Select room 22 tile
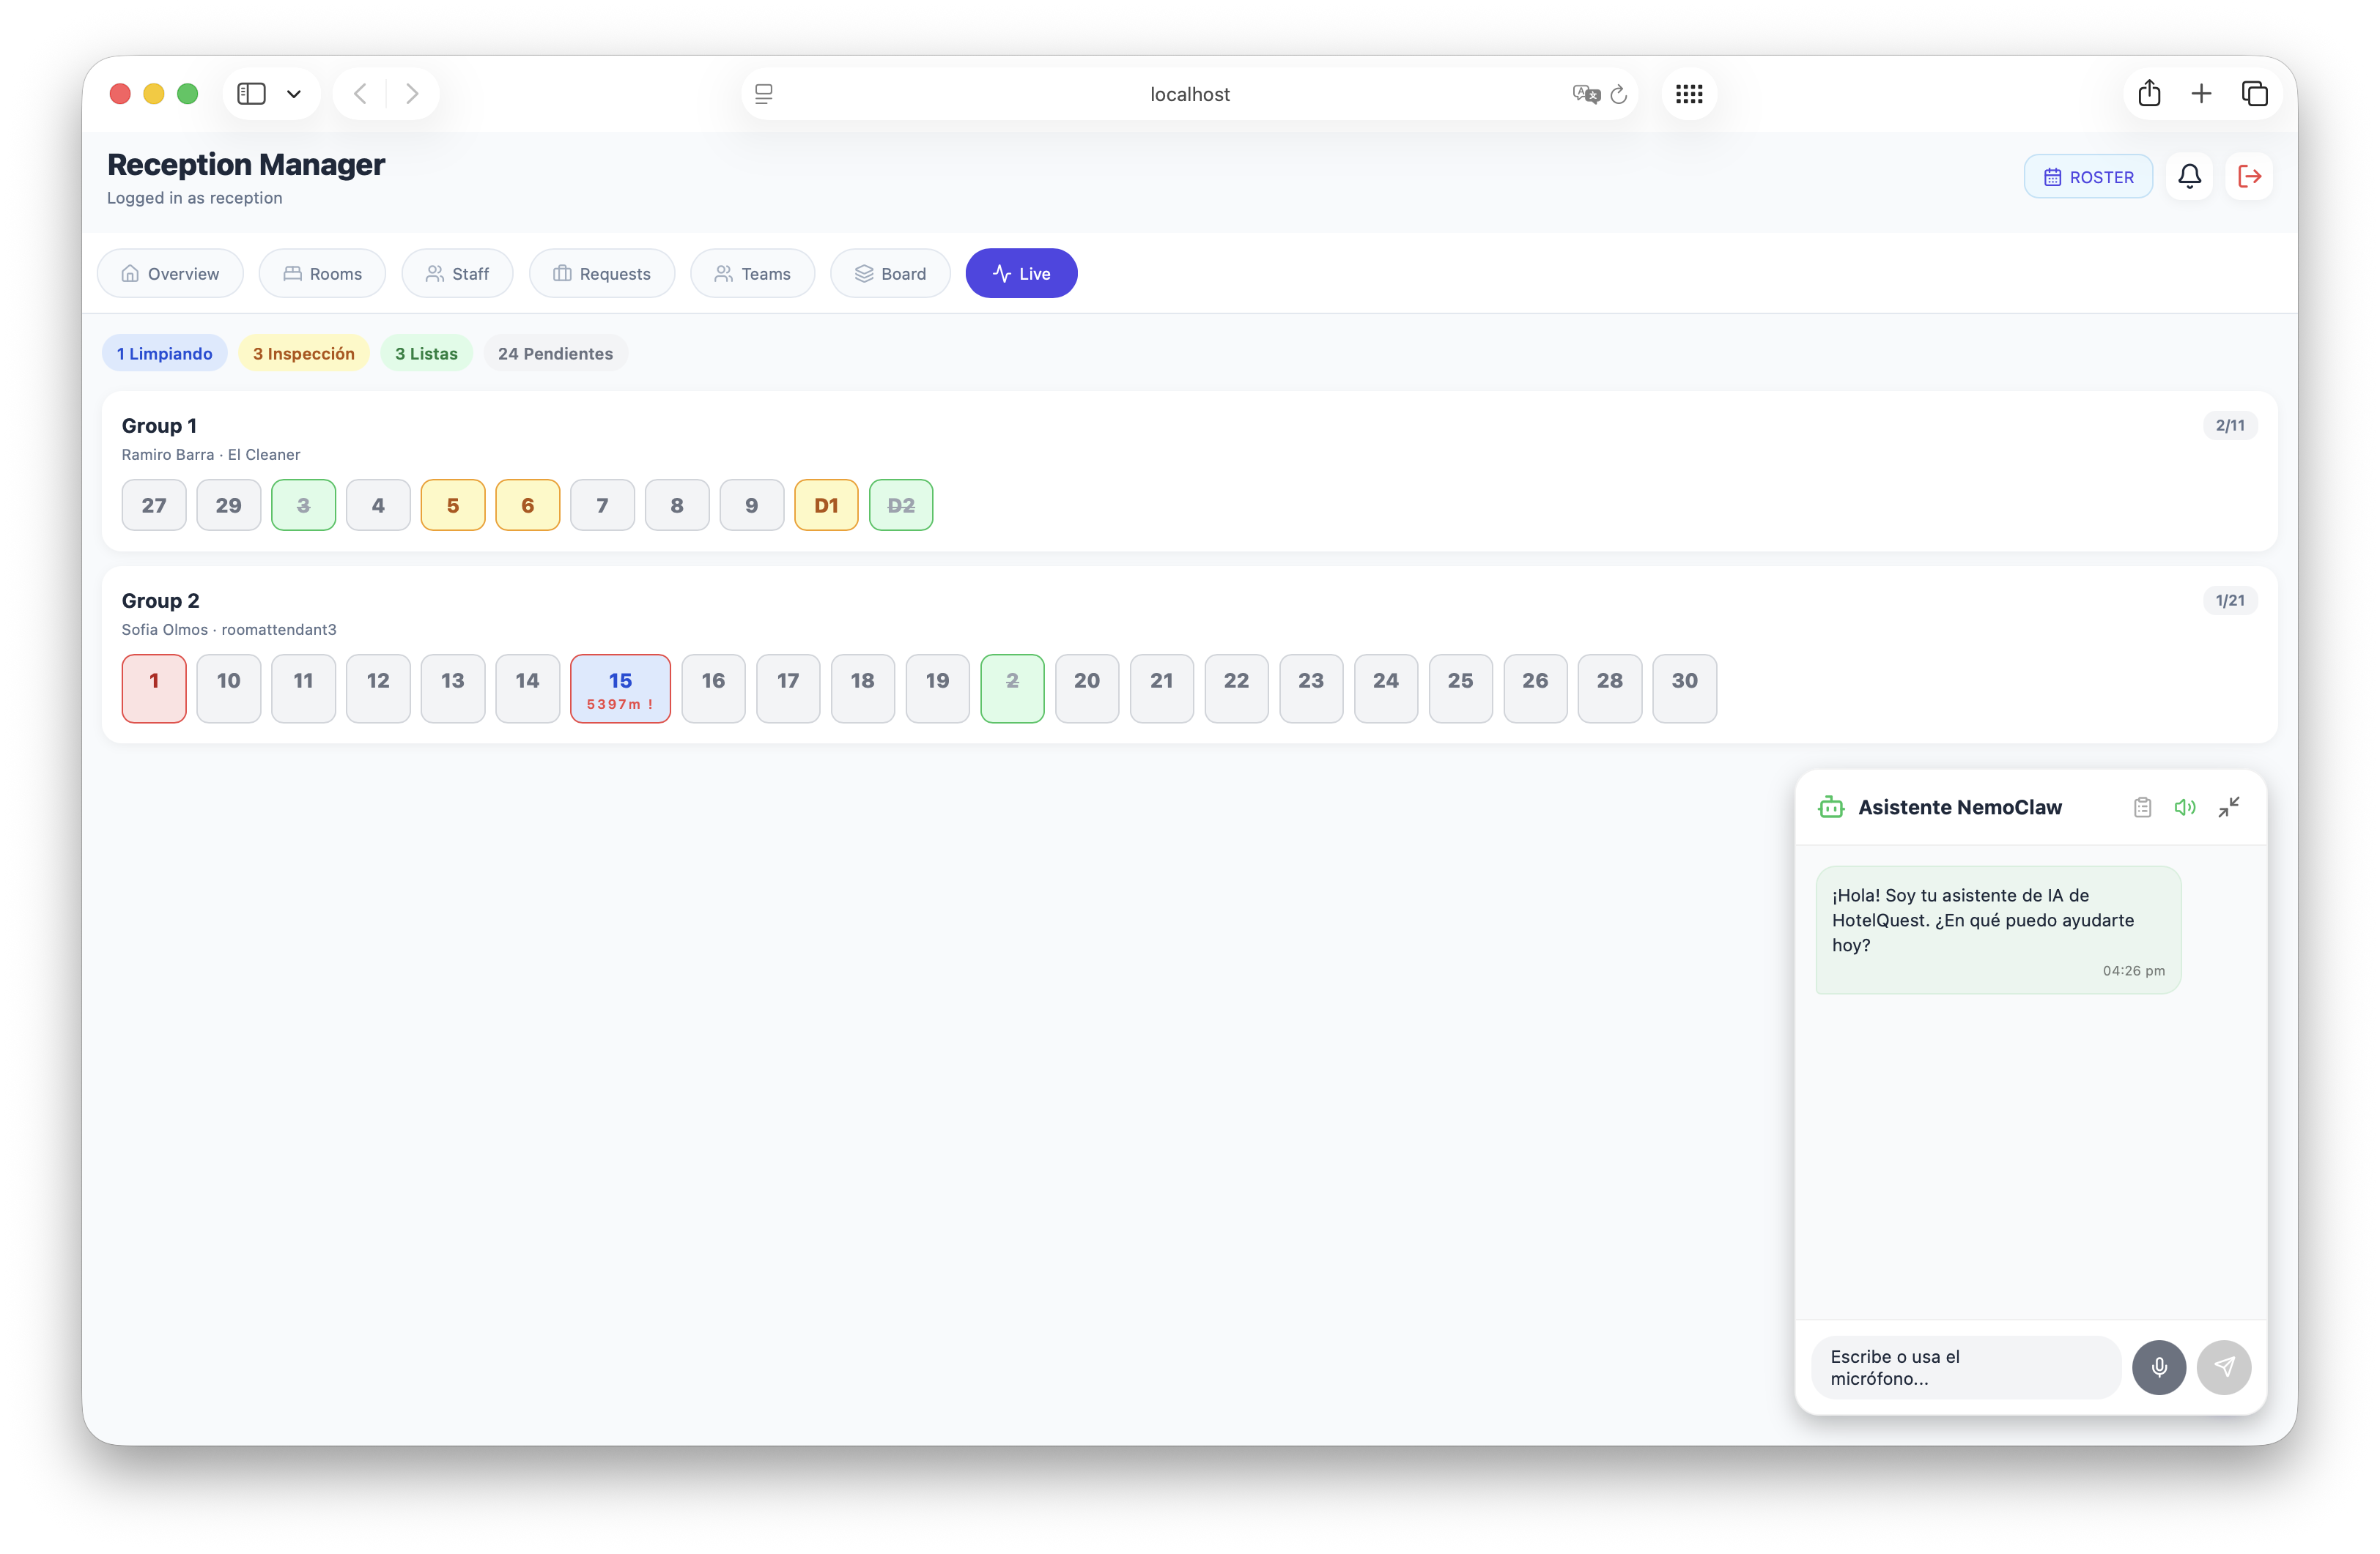The height and width of the screenshot is (1554, 2380). pos(1237,688)
